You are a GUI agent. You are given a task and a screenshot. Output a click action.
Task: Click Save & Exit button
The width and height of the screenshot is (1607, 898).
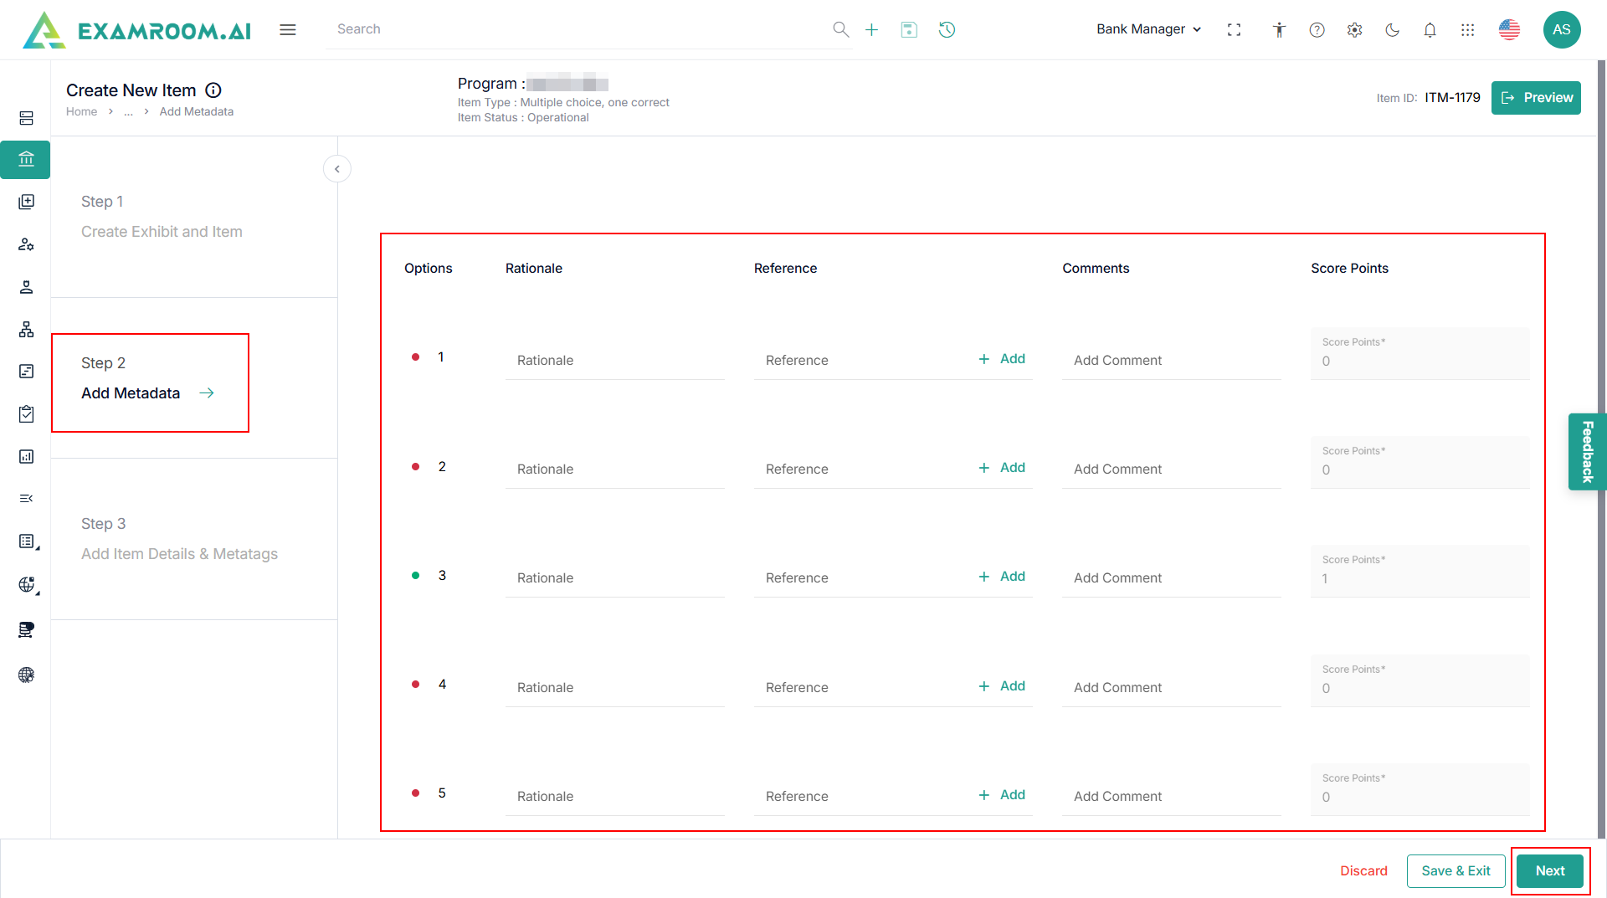(1456, 871)
